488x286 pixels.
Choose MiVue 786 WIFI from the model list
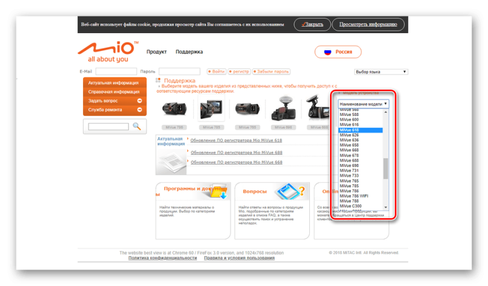[x=361, y=196]
